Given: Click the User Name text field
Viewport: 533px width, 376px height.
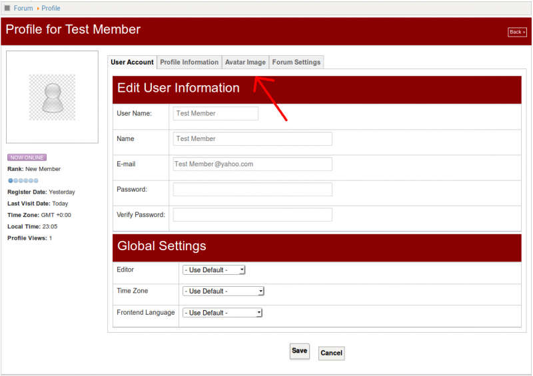Looking at the screenshot, I should (x=215, y=114).
